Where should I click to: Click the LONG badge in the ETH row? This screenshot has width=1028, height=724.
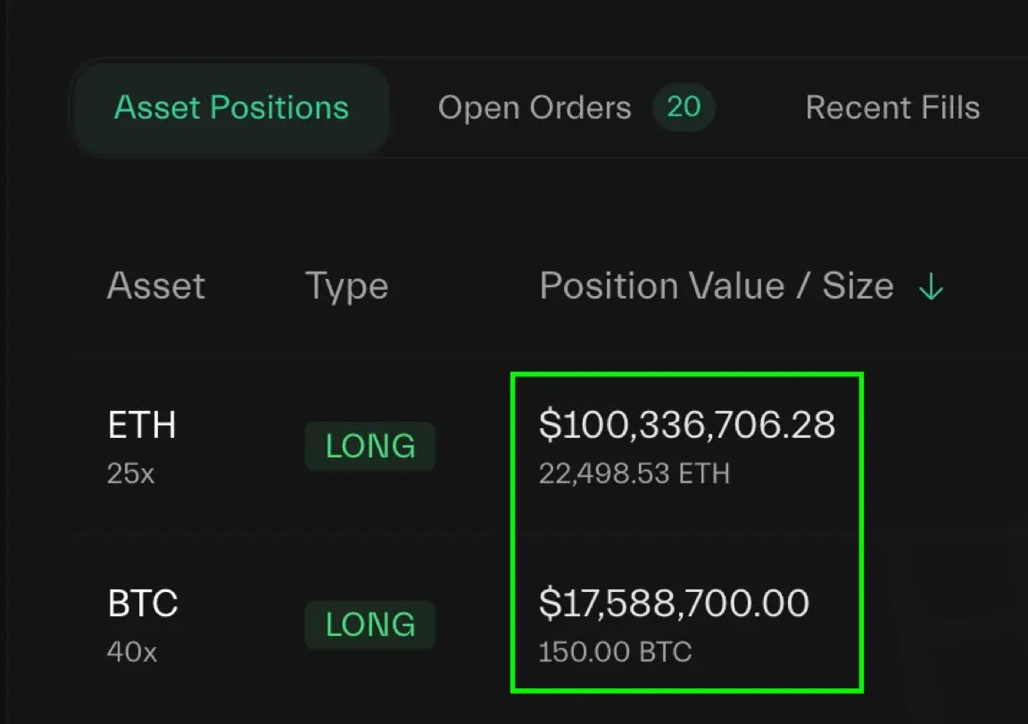(x=369, y=446)
